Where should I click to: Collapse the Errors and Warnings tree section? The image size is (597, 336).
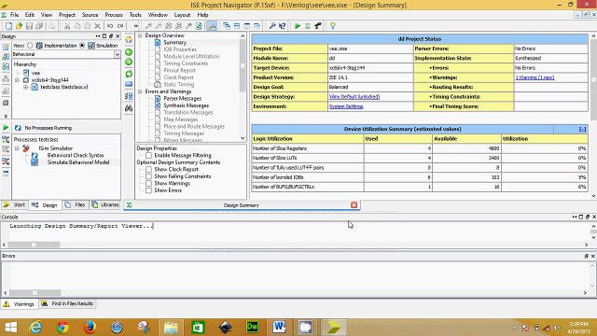pyautogui.click(x=140, y=91)
